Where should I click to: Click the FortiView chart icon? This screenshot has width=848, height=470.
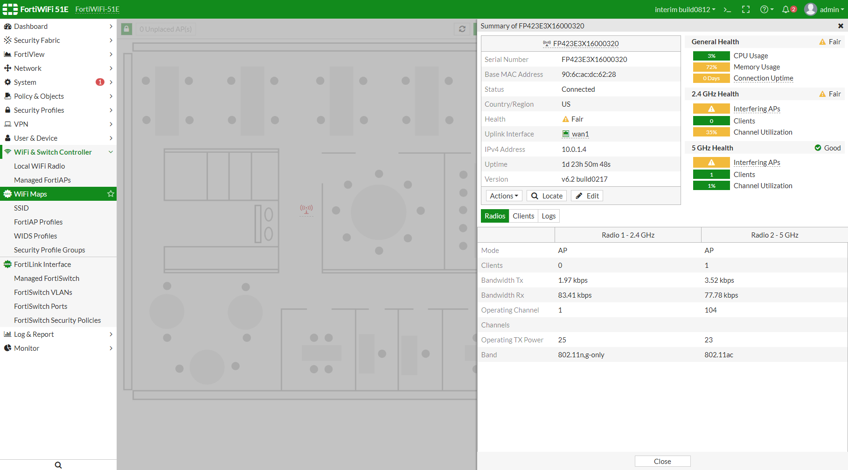point(7,54)
